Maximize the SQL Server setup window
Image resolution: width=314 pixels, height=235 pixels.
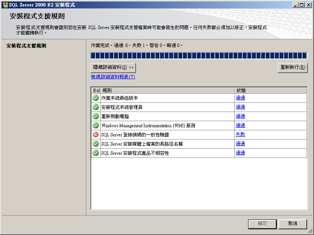[x=301, y=5]
